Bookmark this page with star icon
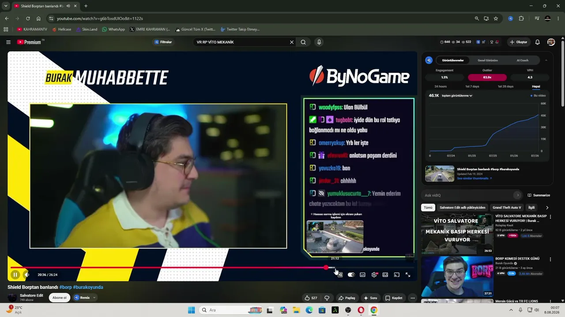Image resolution: width=565 pixels, height=317 pixels. [496, 18]
